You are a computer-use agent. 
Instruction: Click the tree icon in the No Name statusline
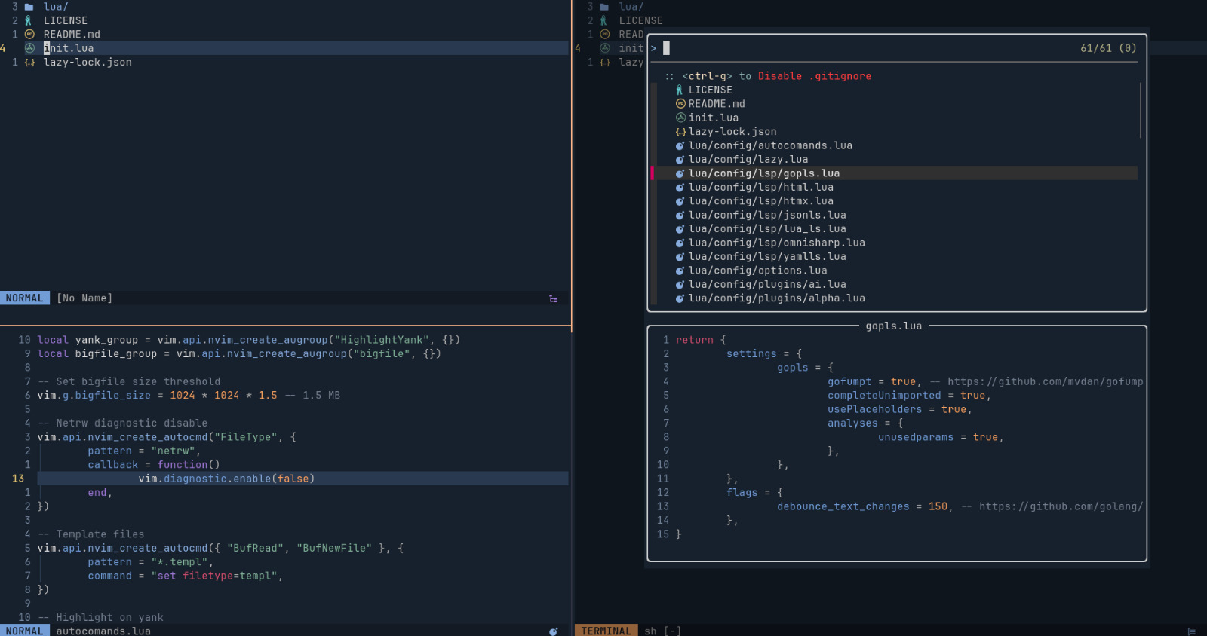[x=553, y=298]
